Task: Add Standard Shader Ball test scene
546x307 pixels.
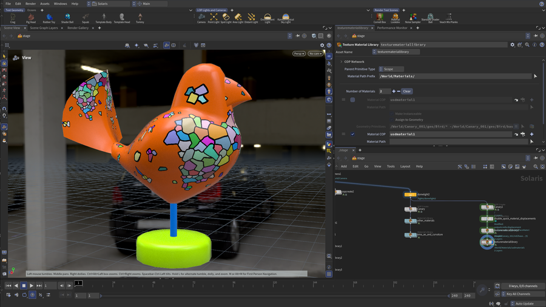Action: (430, 18)
